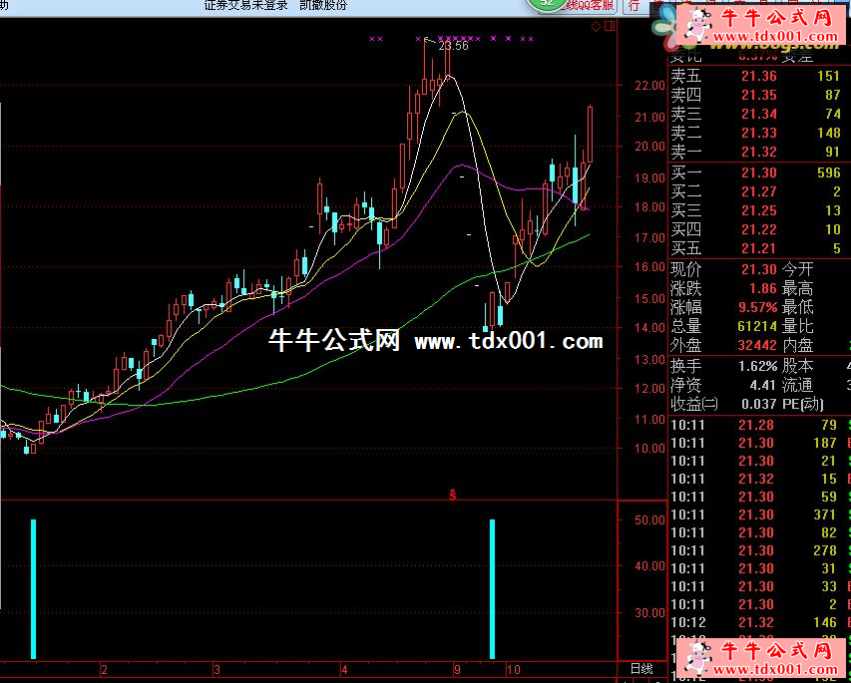Viewport: 851px width, 683px height.
Task: Click the 买一 volume 596
Action: [828, 172]
